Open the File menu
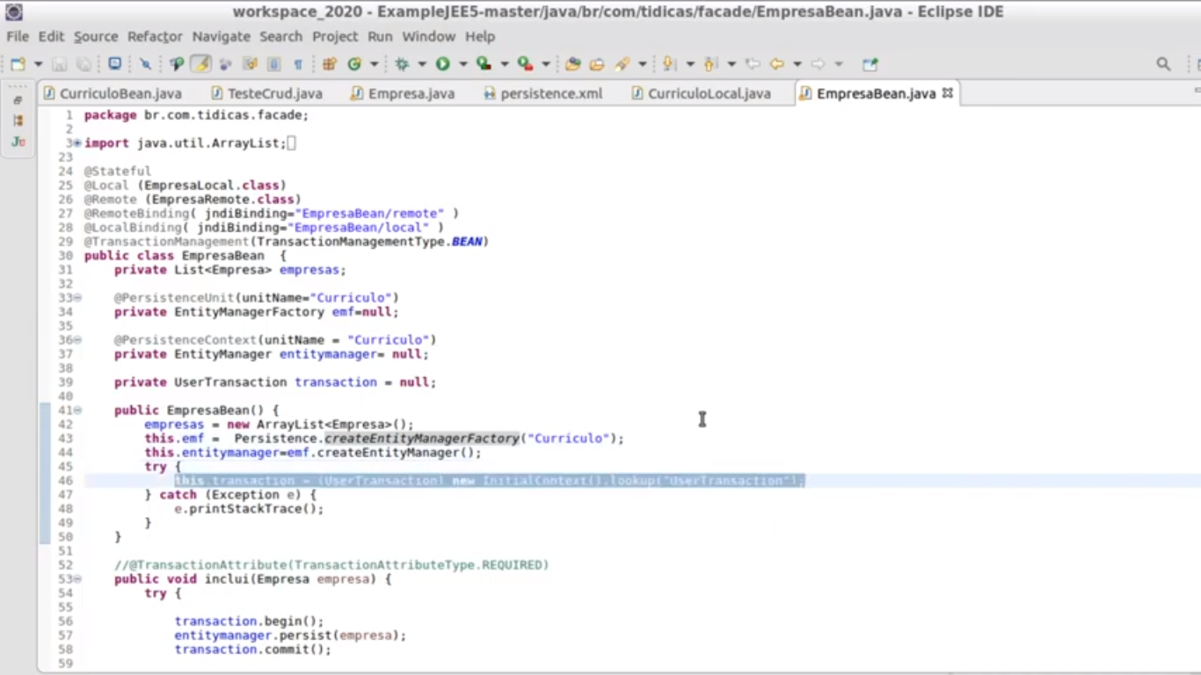 18,36
